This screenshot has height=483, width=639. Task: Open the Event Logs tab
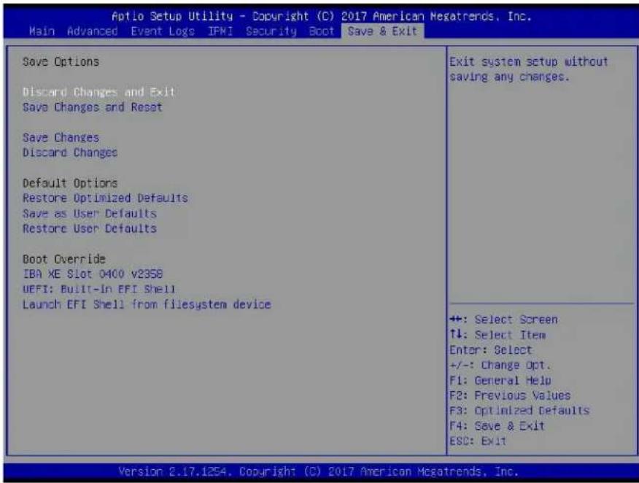click(x=163, y=31)
